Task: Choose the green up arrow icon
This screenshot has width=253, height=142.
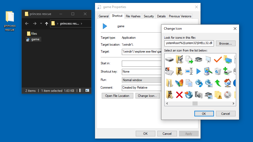Action: [218, 83]
